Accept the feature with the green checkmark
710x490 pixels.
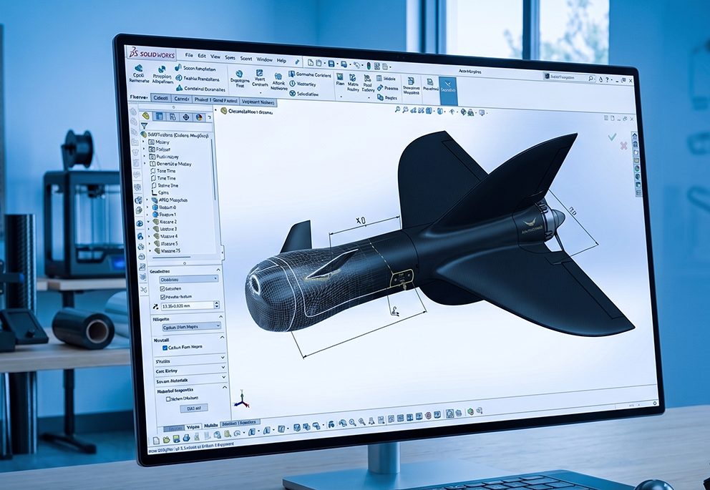coord(612,137)
